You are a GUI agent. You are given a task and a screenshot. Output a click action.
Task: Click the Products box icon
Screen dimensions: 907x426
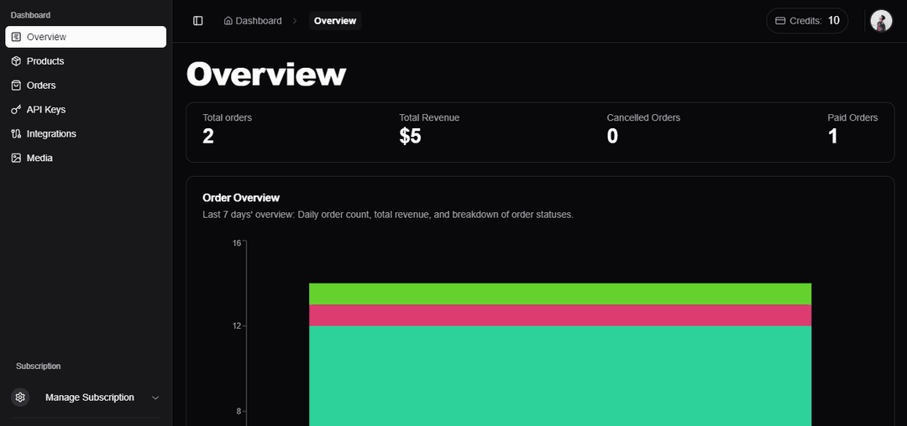(16, 61)
